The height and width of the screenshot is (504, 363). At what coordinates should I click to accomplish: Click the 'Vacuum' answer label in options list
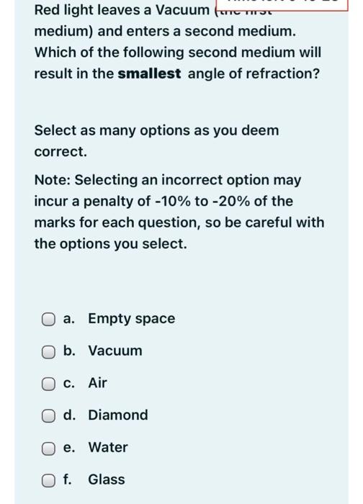115,351
